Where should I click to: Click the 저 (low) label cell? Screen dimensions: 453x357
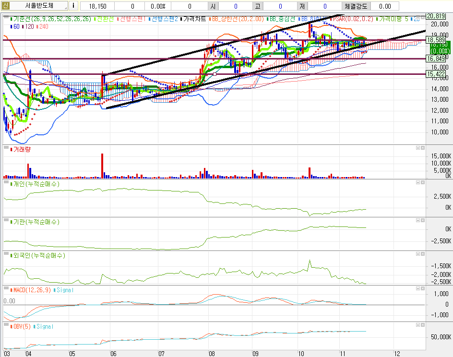click(302, 6)
